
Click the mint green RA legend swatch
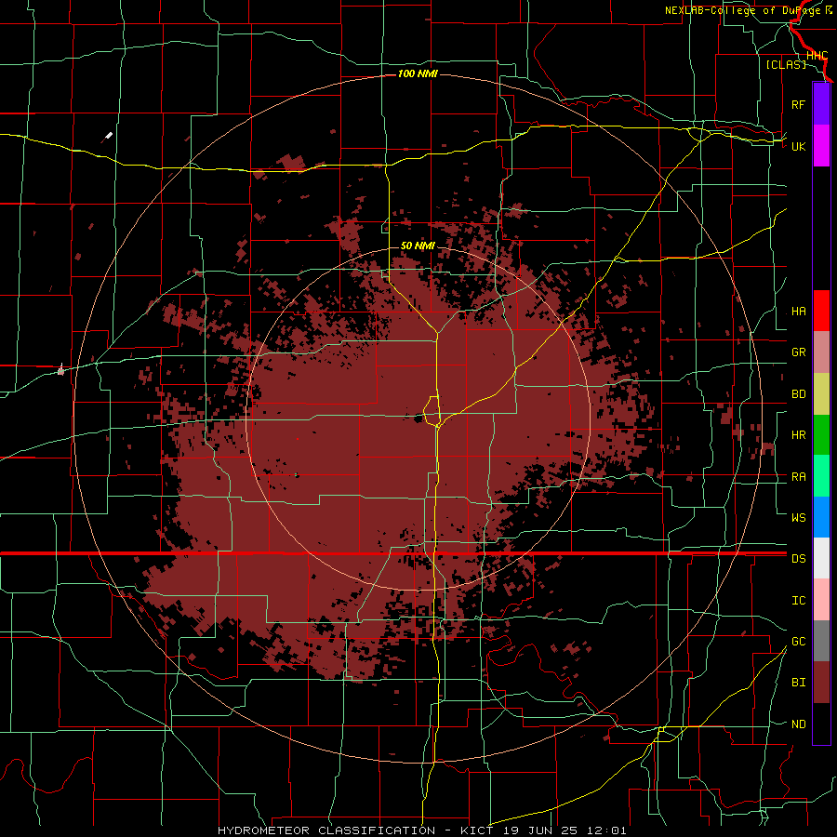tap(821, 476)
